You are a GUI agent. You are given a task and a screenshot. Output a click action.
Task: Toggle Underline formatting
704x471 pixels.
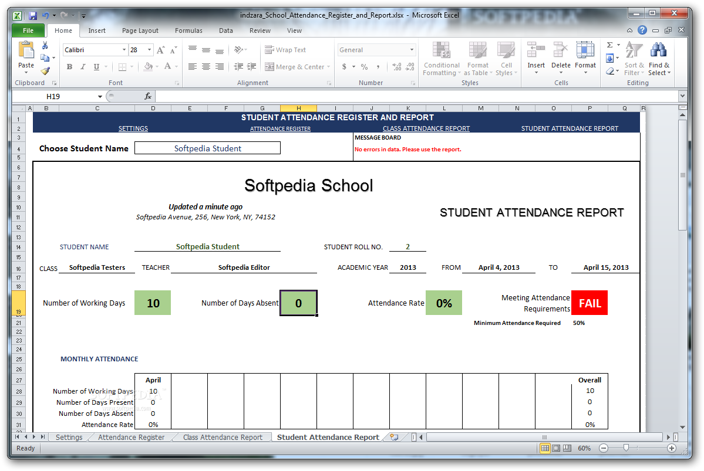[96, 67]
